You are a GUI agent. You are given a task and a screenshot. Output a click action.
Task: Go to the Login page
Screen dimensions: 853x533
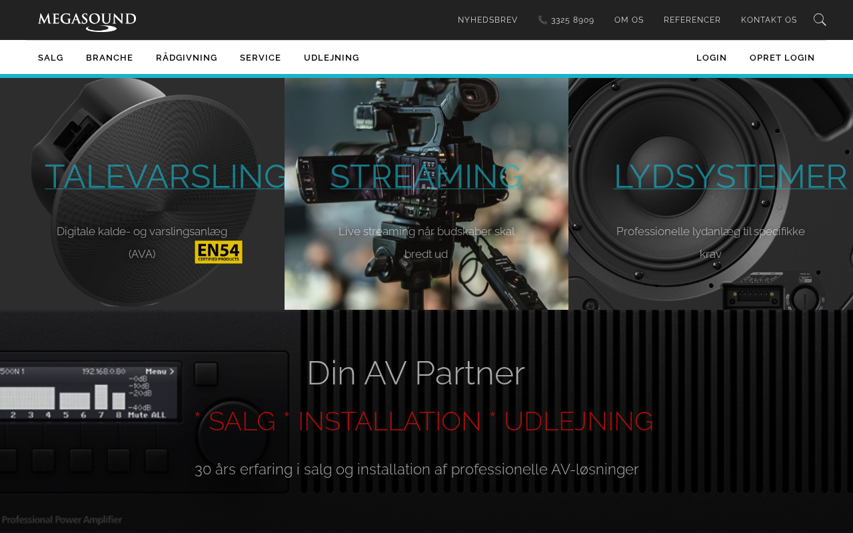click(x=712, y=58)
